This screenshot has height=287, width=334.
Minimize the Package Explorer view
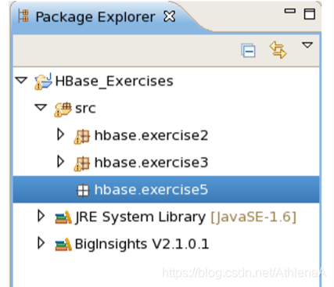coord(289,11)
